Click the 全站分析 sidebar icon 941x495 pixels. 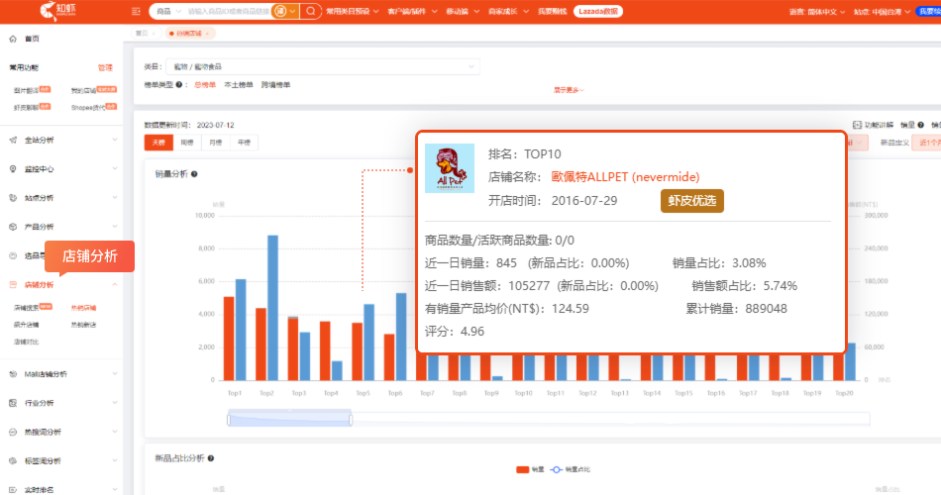(13, 141)
